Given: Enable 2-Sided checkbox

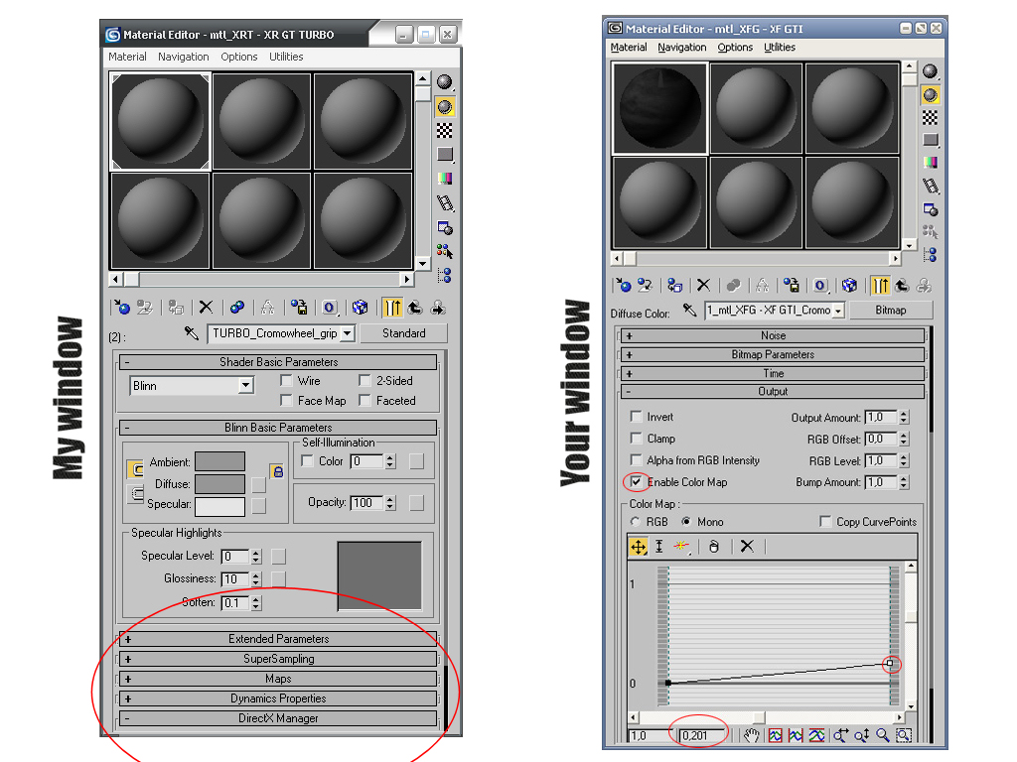Looking at the screenshot, I should 365,380.
